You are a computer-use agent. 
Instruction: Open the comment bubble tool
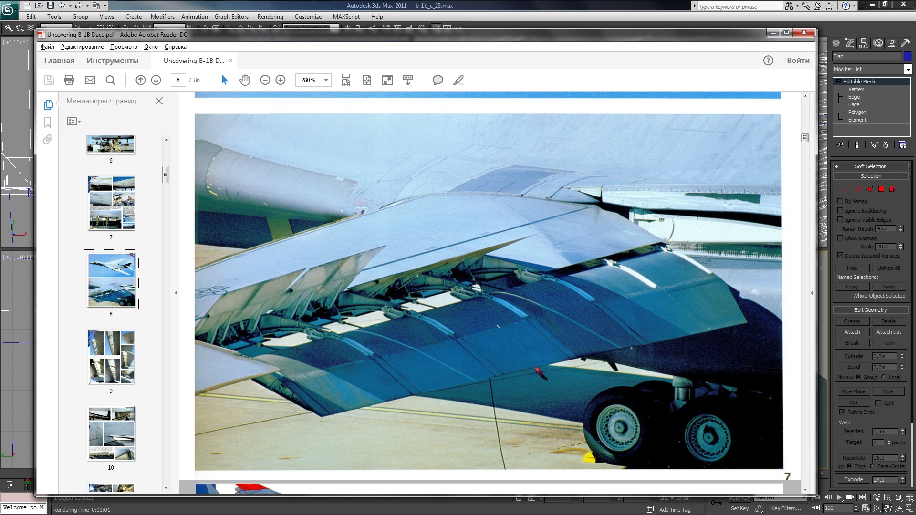point(437,80)
